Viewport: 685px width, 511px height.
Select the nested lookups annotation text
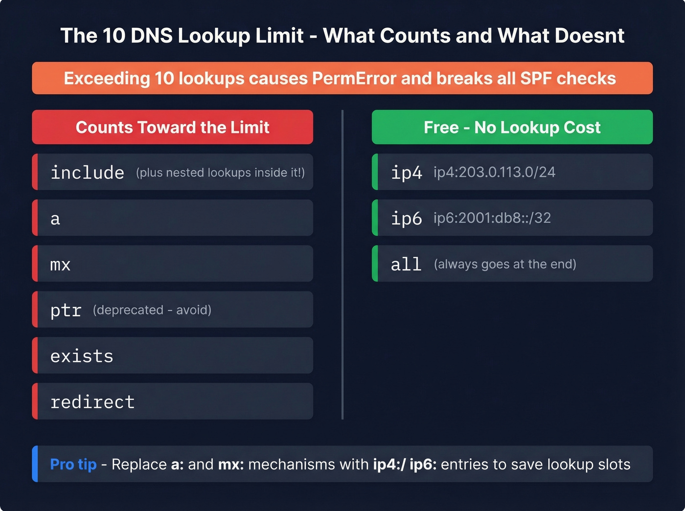pyautogui.click(x=220, y=173)
